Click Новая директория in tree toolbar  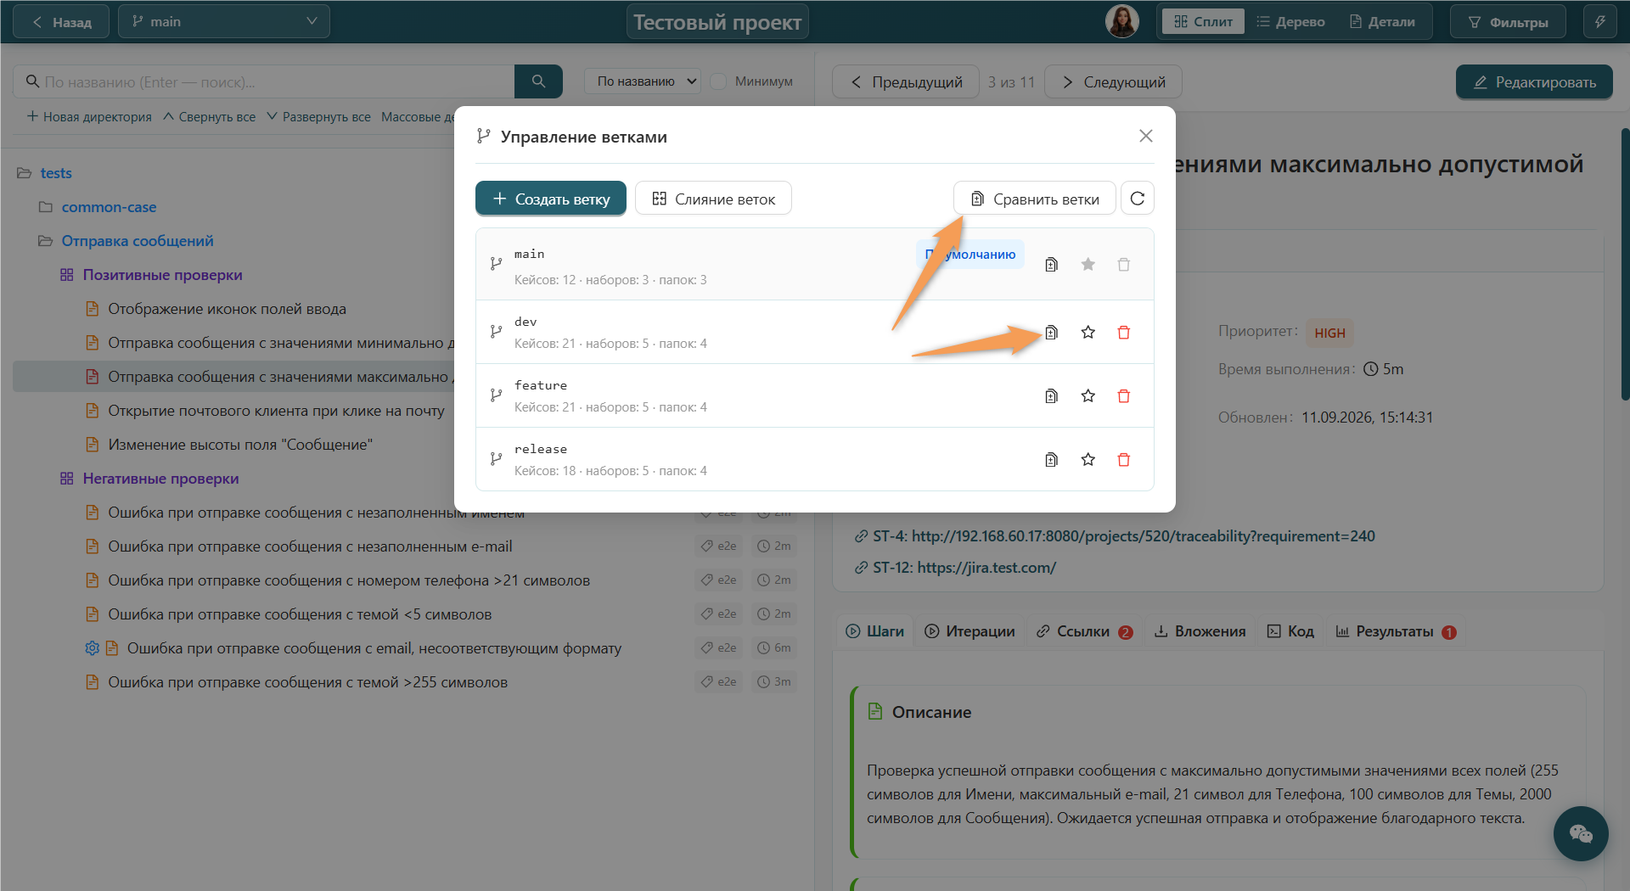point(89,117)
